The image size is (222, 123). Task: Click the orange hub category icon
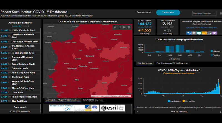[204, 33]
